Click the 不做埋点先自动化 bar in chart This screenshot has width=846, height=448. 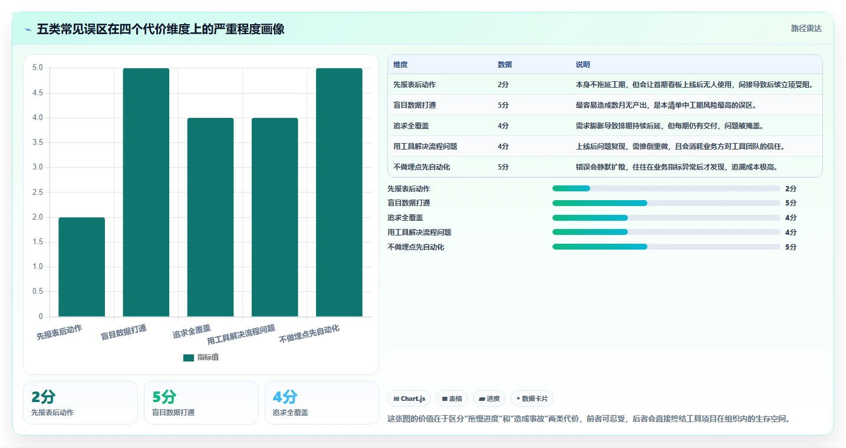pos(339,193)
